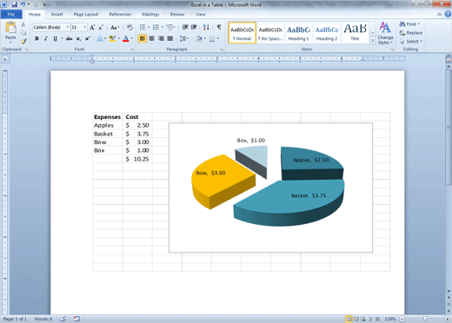Viewport: 452px width, 323px height.
Task: Toggle align text left button
Action: (143, 38)
